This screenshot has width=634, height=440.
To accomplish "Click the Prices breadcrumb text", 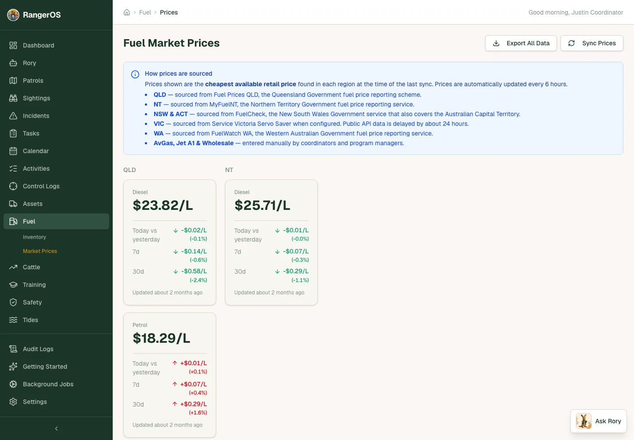I will 169,12.
